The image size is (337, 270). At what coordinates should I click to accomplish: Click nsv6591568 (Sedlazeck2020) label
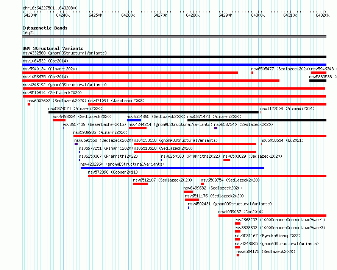pos(104,140)
